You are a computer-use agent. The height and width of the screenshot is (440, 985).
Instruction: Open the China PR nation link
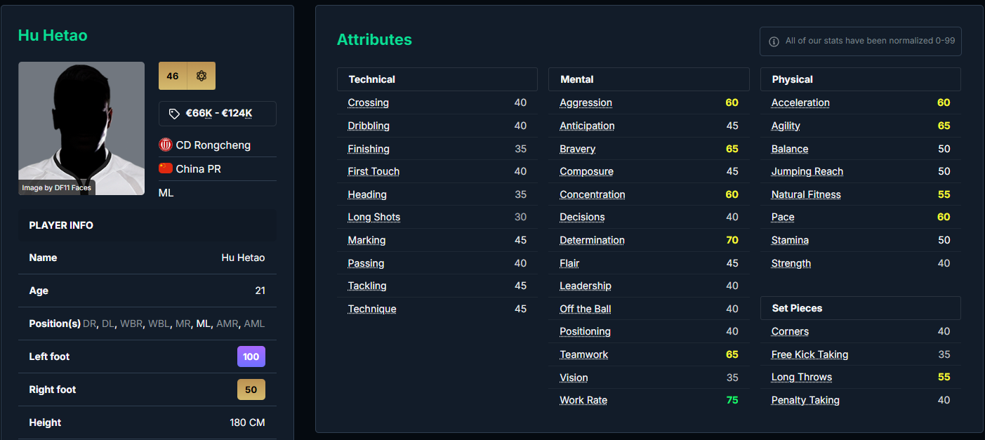[x=199, y=168]
